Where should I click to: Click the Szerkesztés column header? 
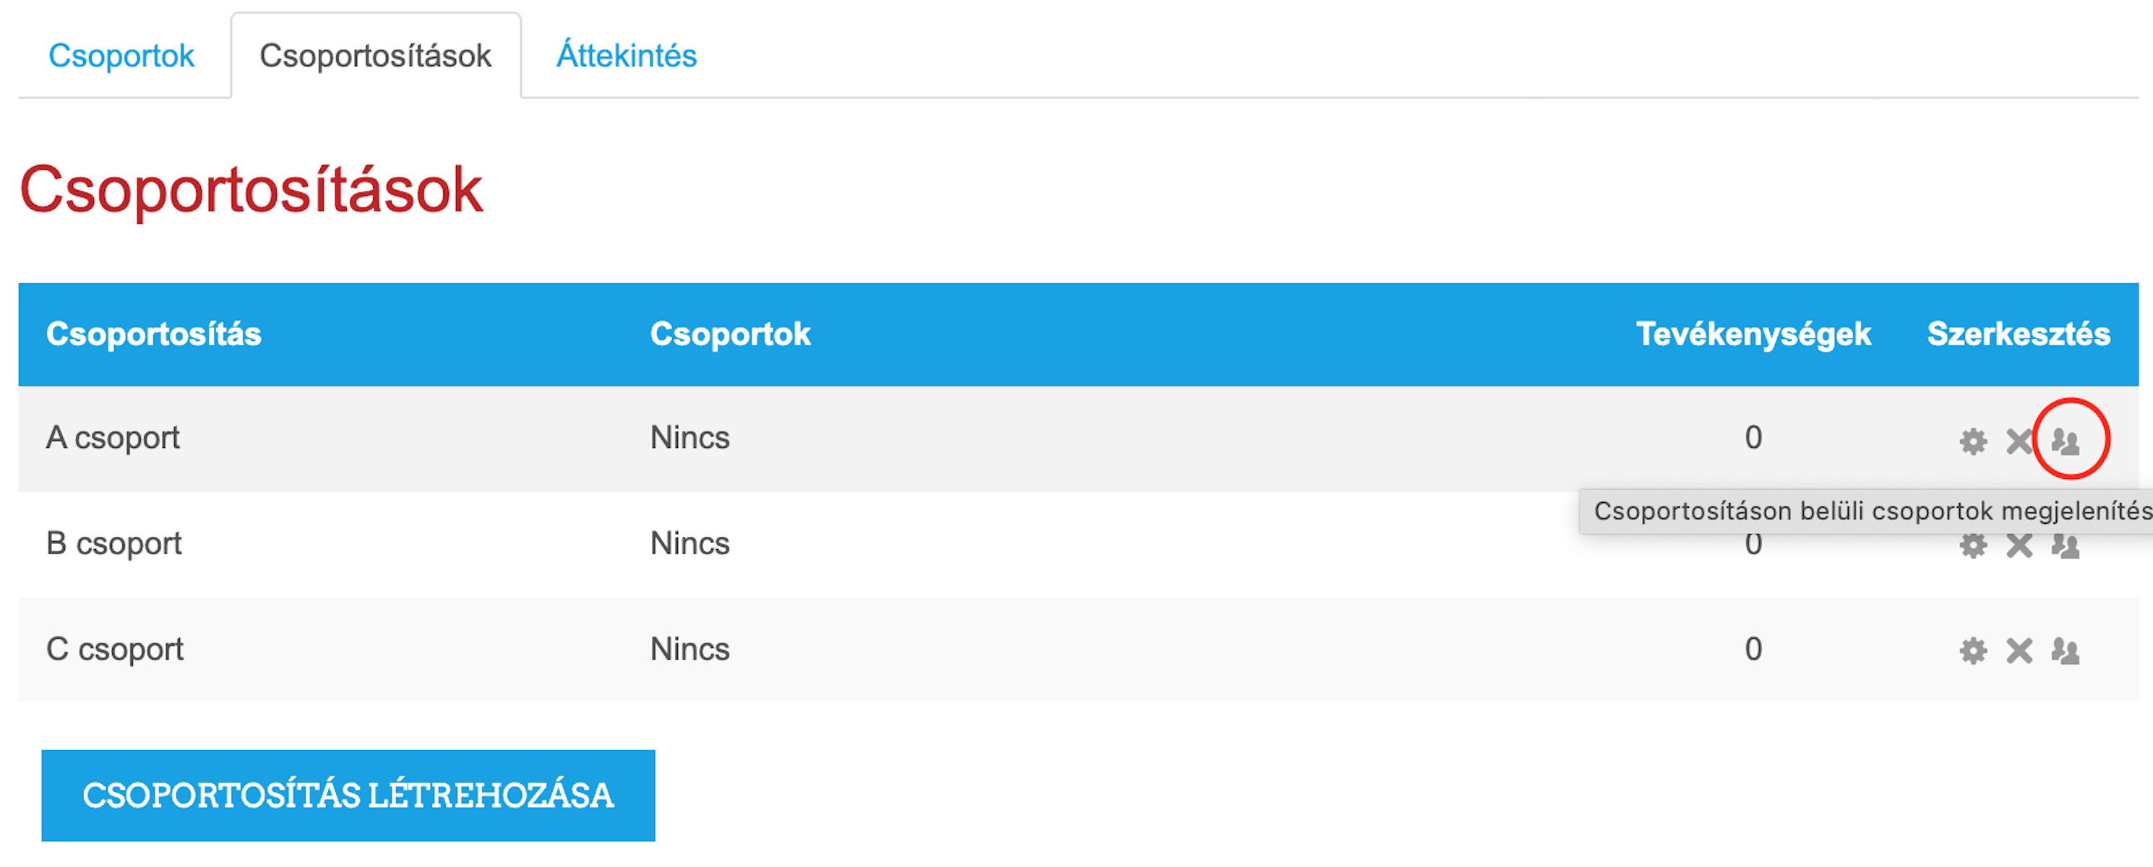tap(2019, 333)
